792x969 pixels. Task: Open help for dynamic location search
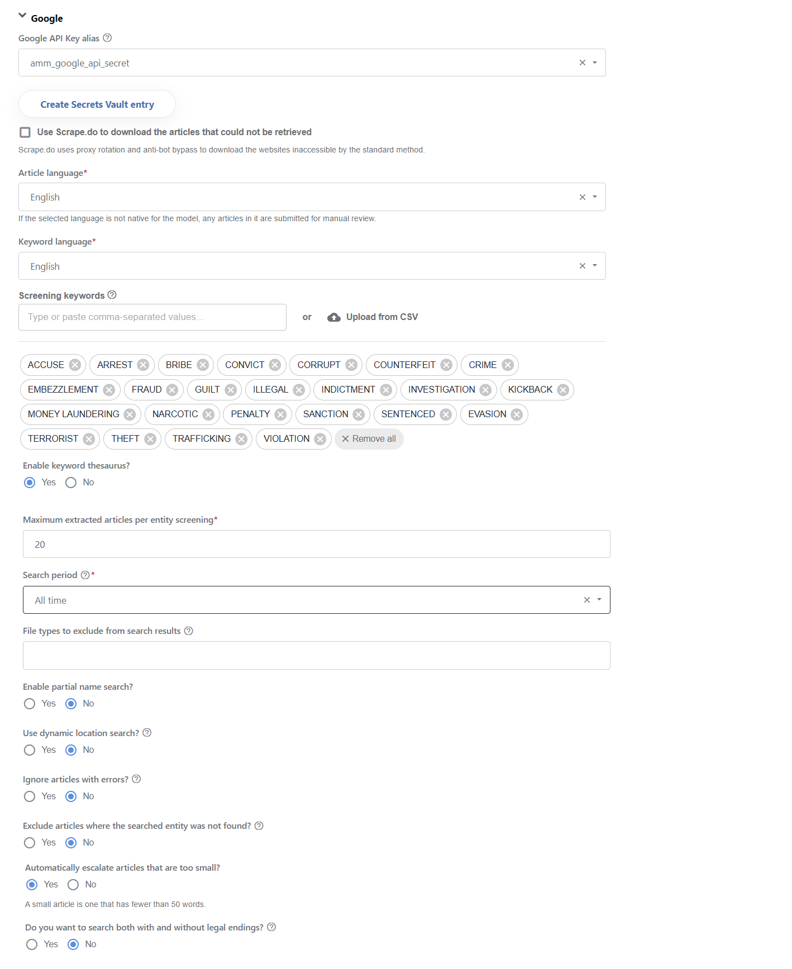[x=147, y=733]
